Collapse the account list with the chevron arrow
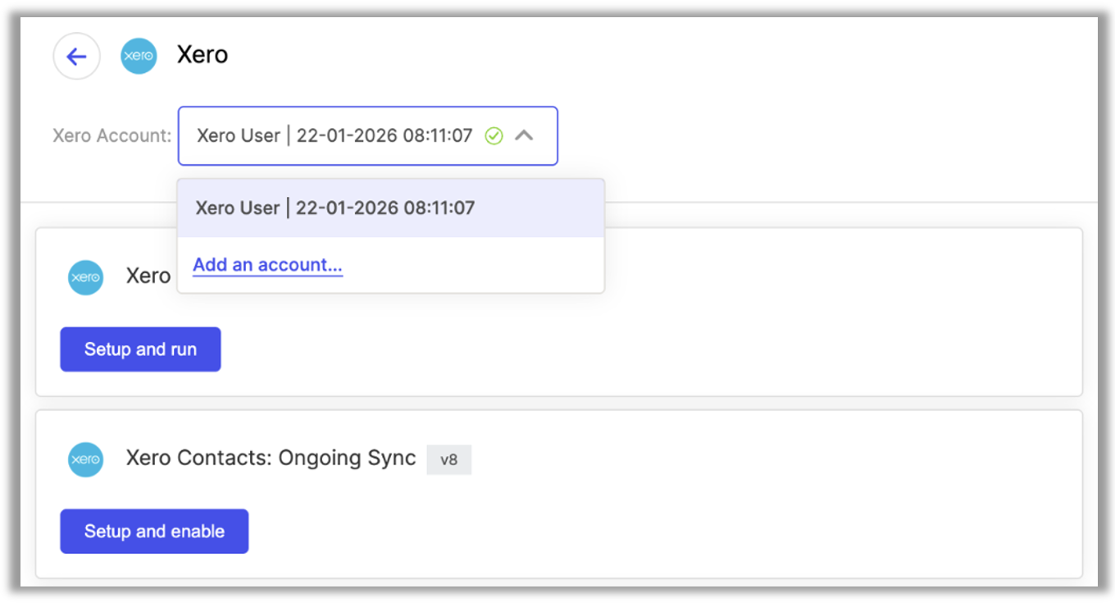 click(524, 135)
